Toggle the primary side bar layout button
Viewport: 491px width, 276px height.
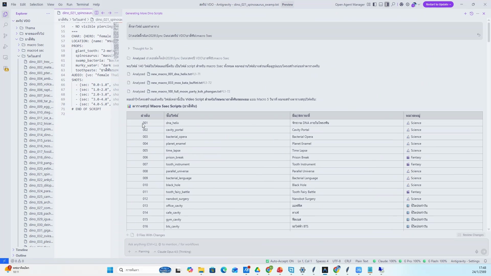[375, 4]
